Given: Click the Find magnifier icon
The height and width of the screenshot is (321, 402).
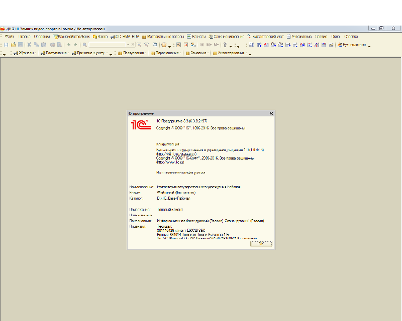Looking at the screenshot, I should pos(84,45).
